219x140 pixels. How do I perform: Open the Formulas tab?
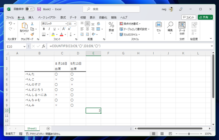pyautogui.click(x=63, y=17)
